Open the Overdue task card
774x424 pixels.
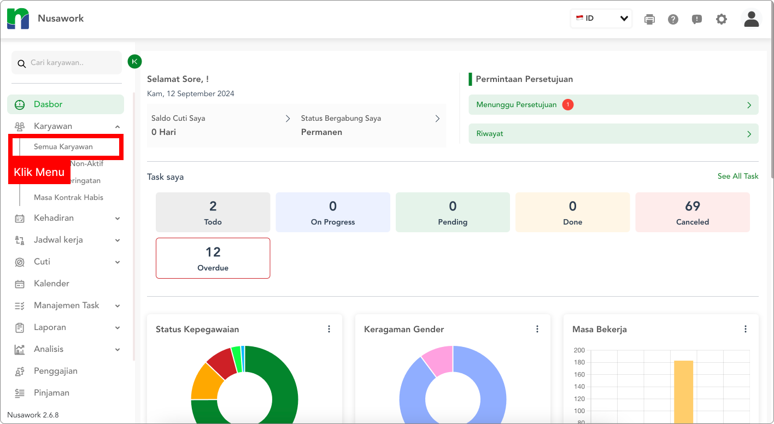coord(213,258)
